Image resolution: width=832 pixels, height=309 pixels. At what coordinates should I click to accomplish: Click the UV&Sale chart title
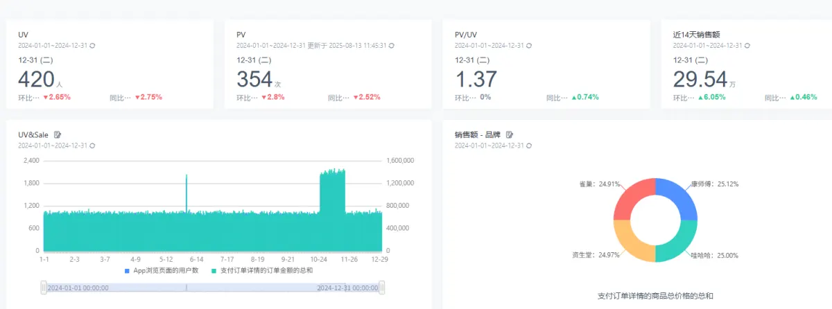tap(34, 134)
